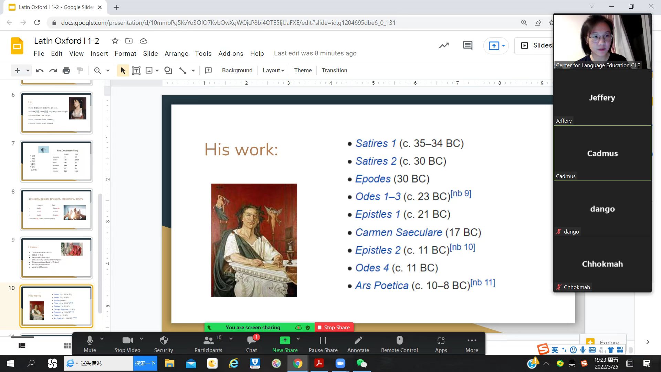
Task: Select the text box tool
Action: [136, 71]
